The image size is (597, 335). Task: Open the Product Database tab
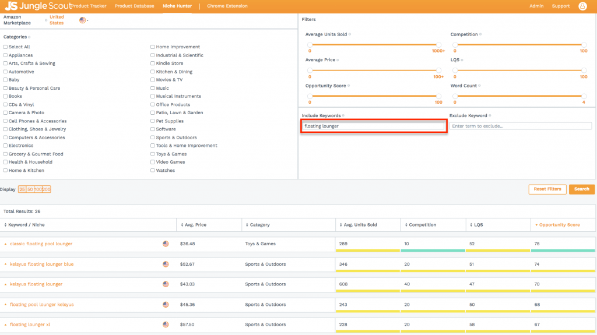pos(135,6)
